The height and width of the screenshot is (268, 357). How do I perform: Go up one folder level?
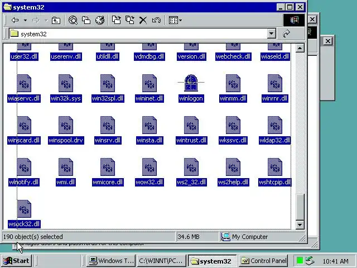(56, 20)
